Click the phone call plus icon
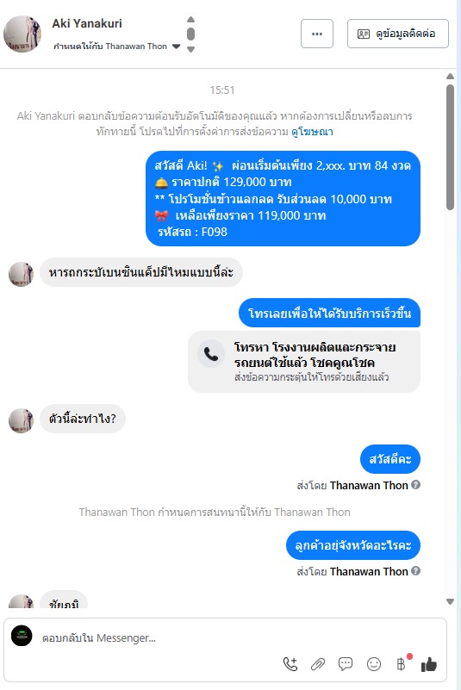 tap(290, 664)
